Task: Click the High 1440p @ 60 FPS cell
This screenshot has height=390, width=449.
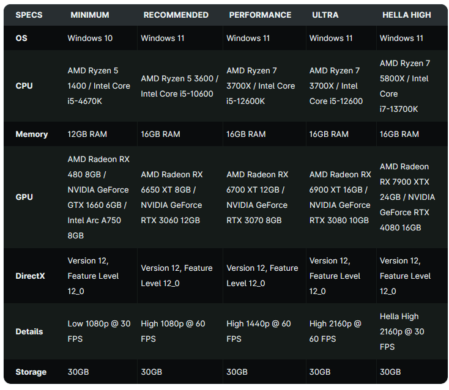Action: 258,331
